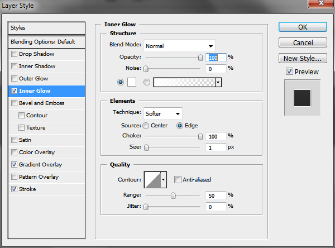Select Blending Options: Default
The width and height of the screenshot is (335, 248).
46,42
